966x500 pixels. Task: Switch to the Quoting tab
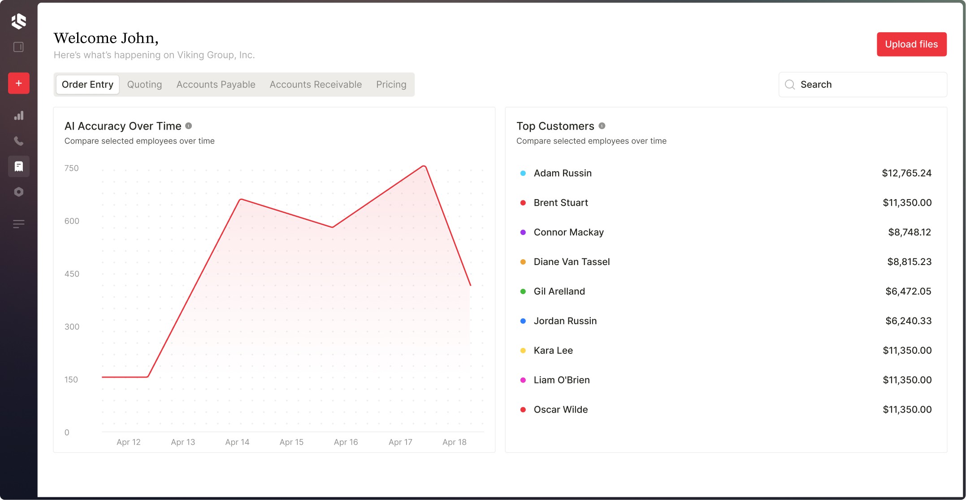[x=144, y=85]
